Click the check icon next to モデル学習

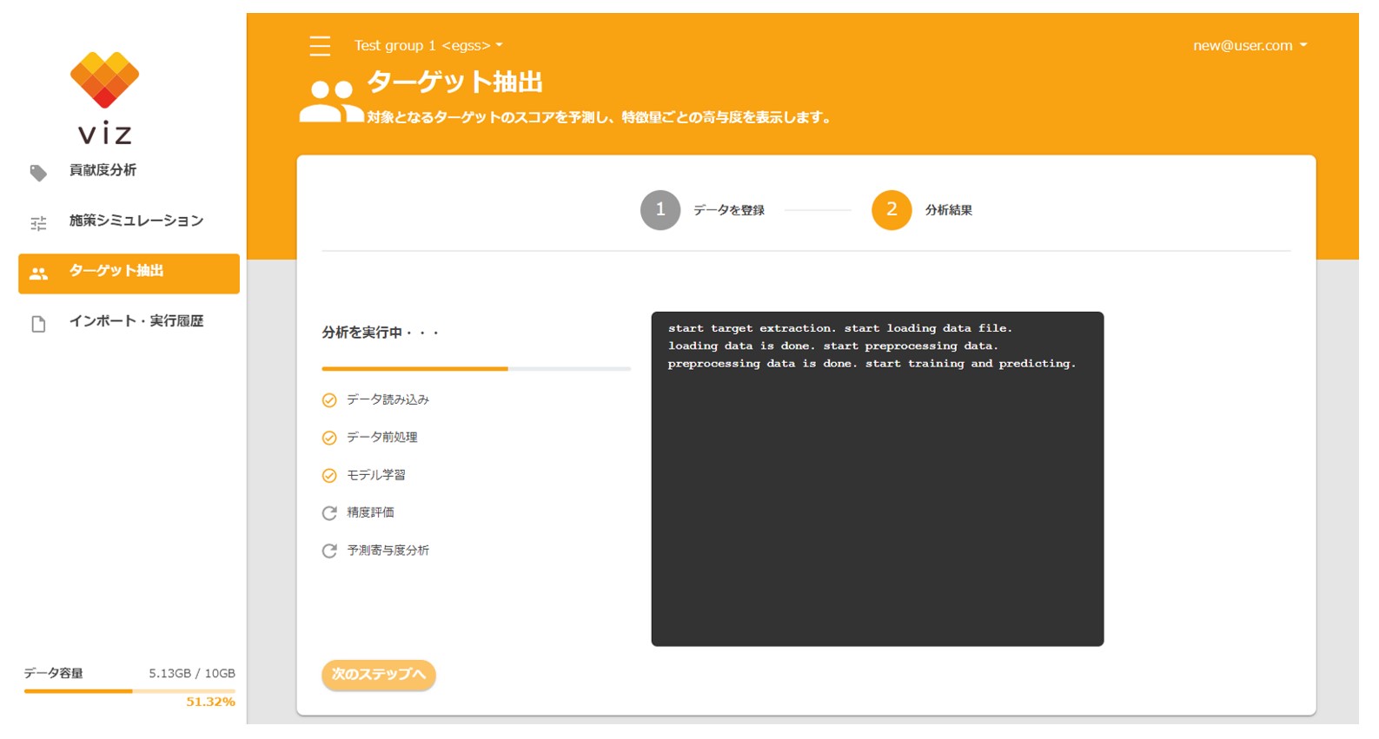[329, 476]
